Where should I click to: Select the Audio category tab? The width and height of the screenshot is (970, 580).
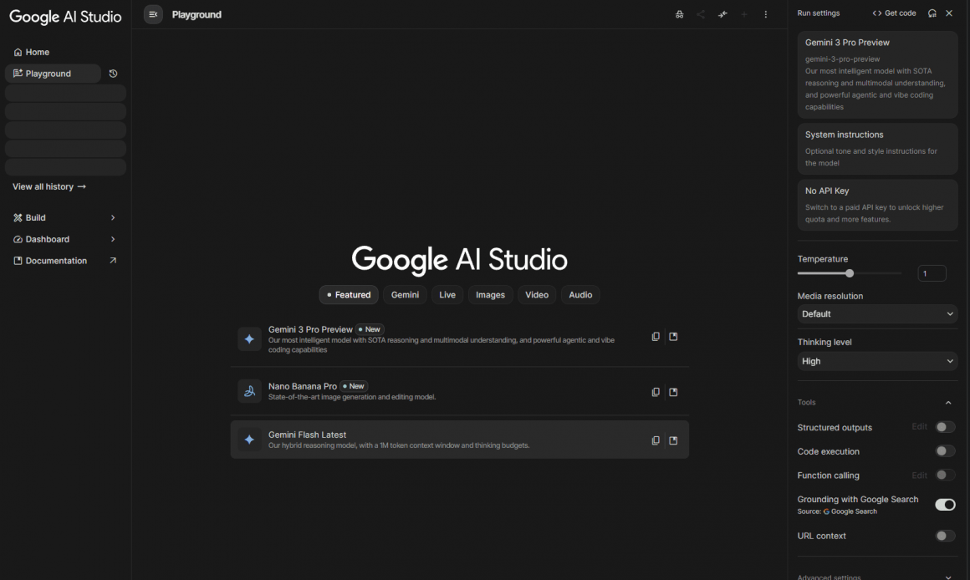coord(580,295)
